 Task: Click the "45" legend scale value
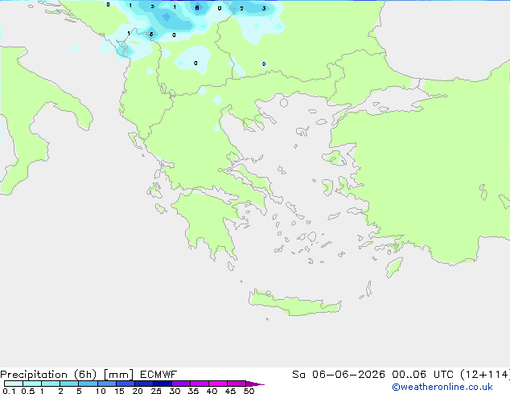click(230, 391)
